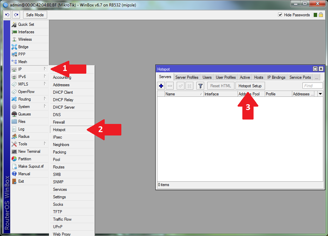This screenshot has width=328, height=236.
Task: Click the redo arrow icon in toolbar
Action: (16, 15)
